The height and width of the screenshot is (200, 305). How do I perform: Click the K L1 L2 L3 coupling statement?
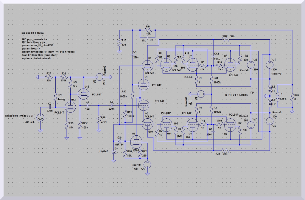coord(236,95)
